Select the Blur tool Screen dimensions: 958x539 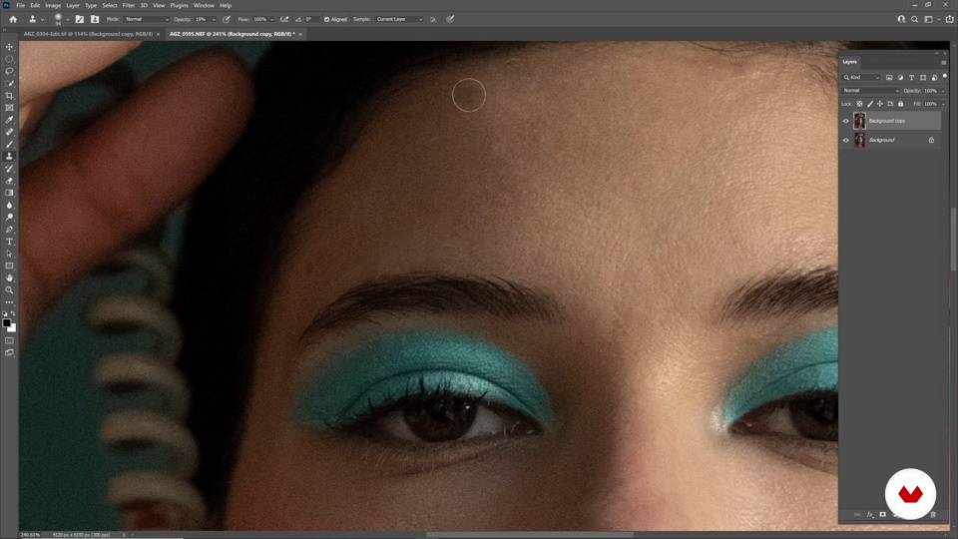(9, 206)
